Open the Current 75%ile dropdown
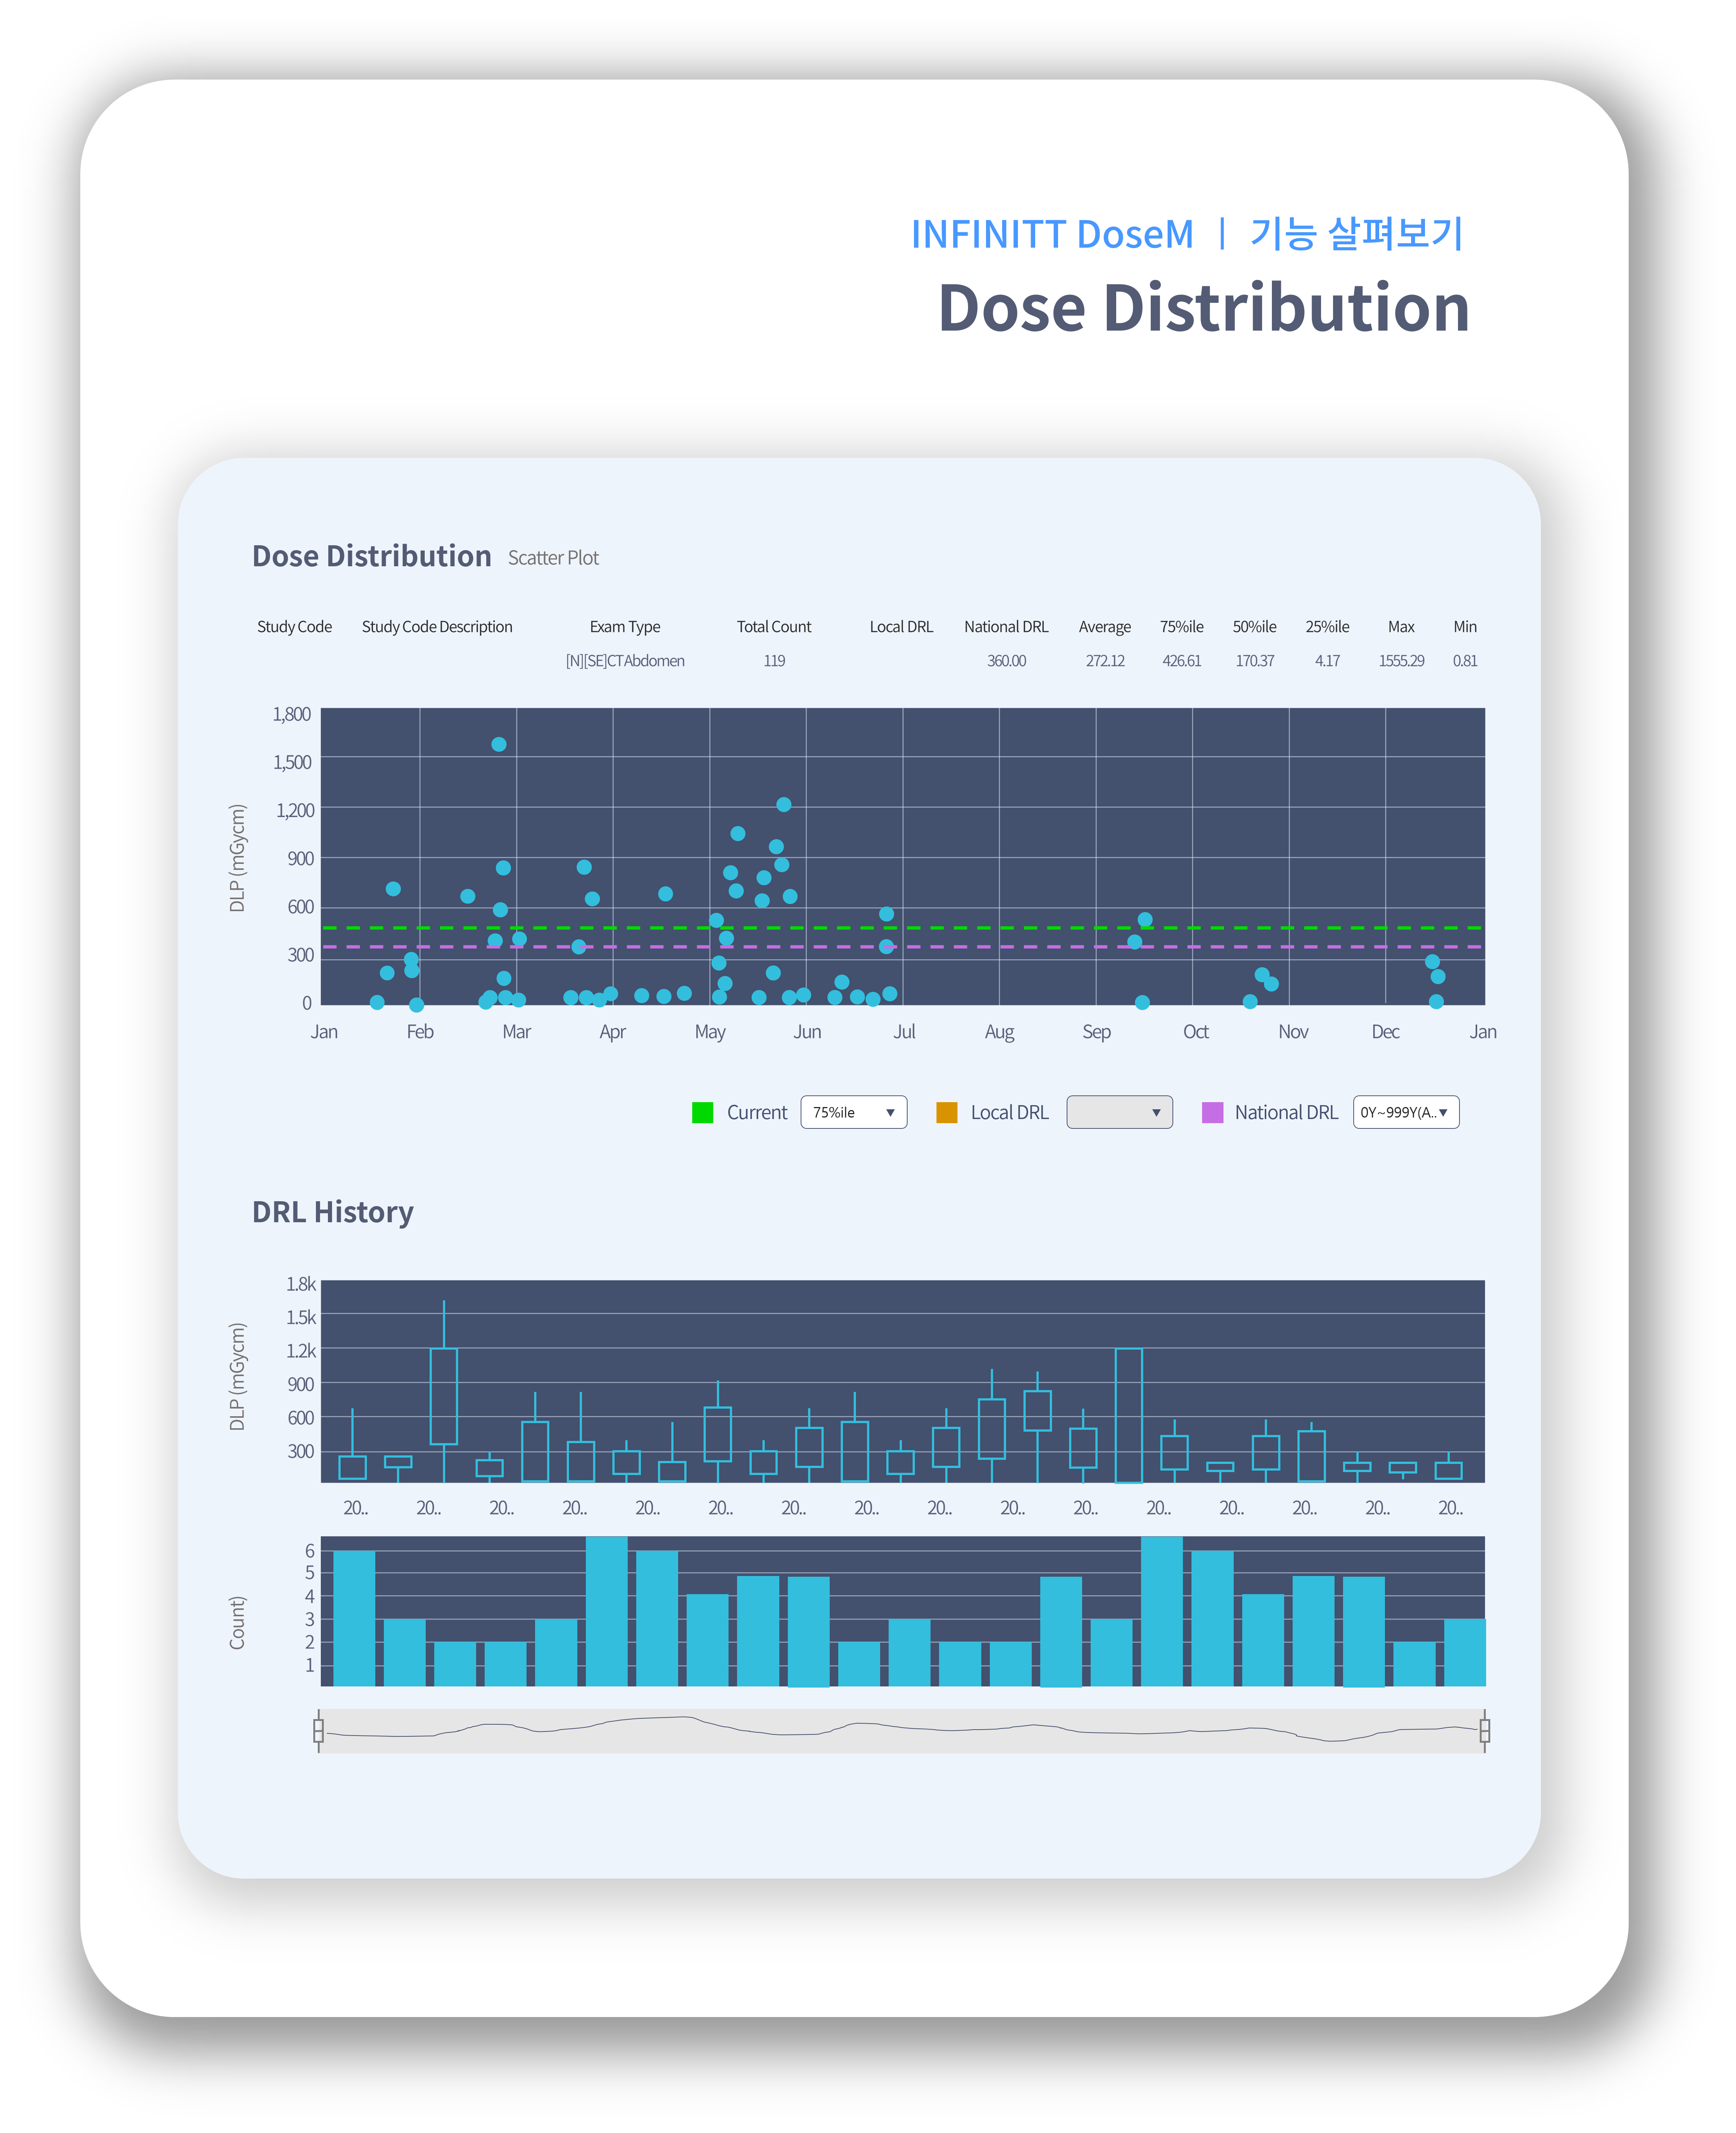Screen dimensions: 1736x2133 853,1112
